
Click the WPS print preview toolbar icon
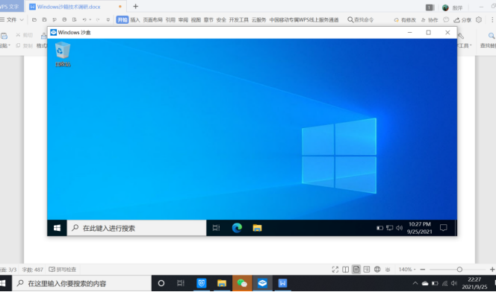click(75, 19)
